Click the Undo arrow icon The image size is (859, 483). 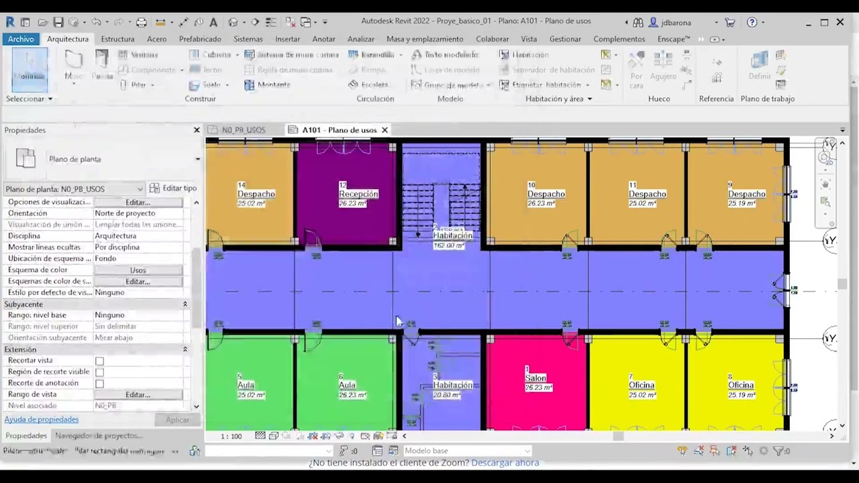[x=96, y=22]
